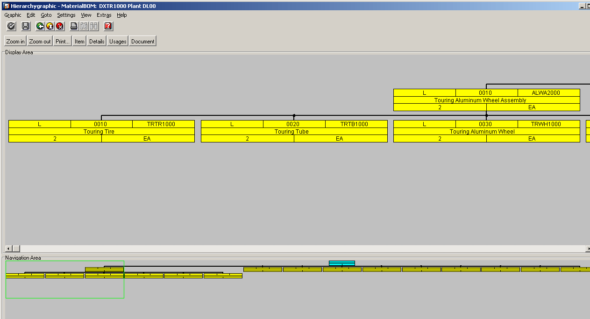This screenshot has height=319, width=590.
Task: Open the Help menu
Action: pos(122,15)
